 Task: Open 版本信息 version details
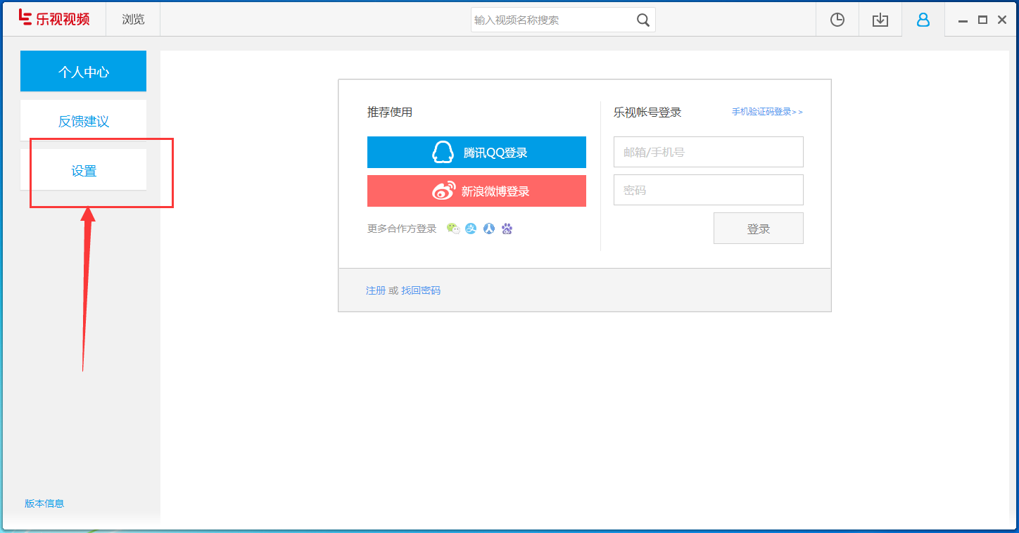[44, 503]
